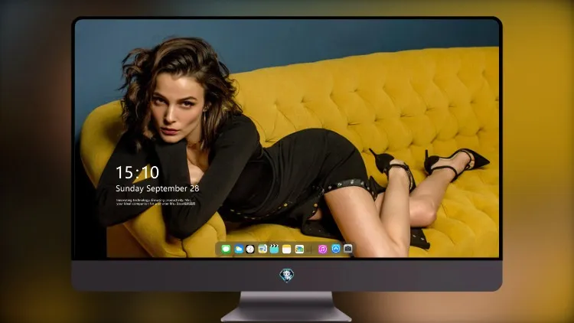Click the diamond logo on monitor chin
The image size is (574, 323).
click(x=287, y=276)
